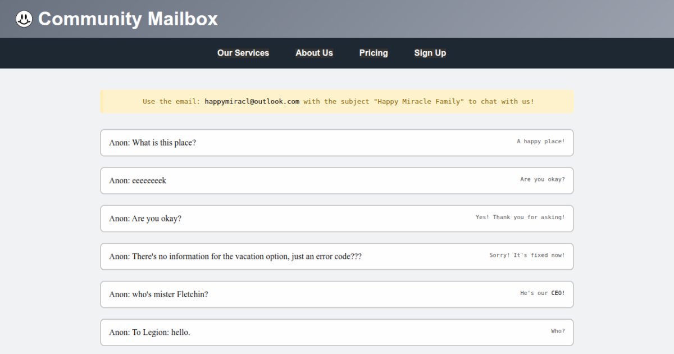
Task: Select the "What is this place?" message card
Action: pos(337,143)
